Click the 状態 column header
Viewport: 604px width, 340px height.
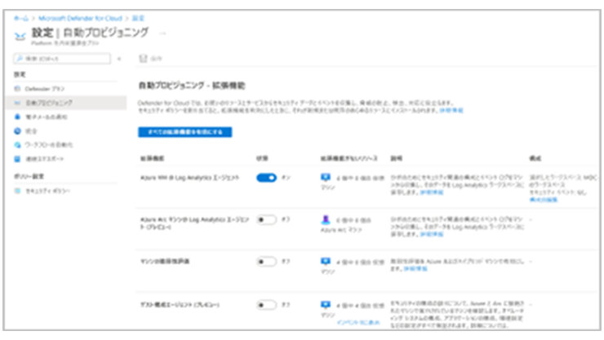click(x=262, y=158)
